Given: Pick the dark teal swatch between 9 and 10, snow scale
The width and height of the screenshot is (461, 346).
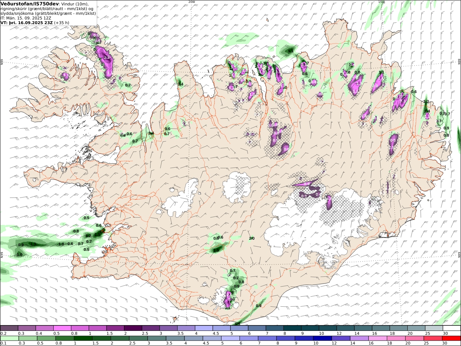Looking at the screenshot, I should pos(310,328).
